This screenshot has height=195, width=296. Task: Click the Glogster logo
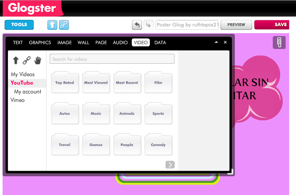[32, 8]
